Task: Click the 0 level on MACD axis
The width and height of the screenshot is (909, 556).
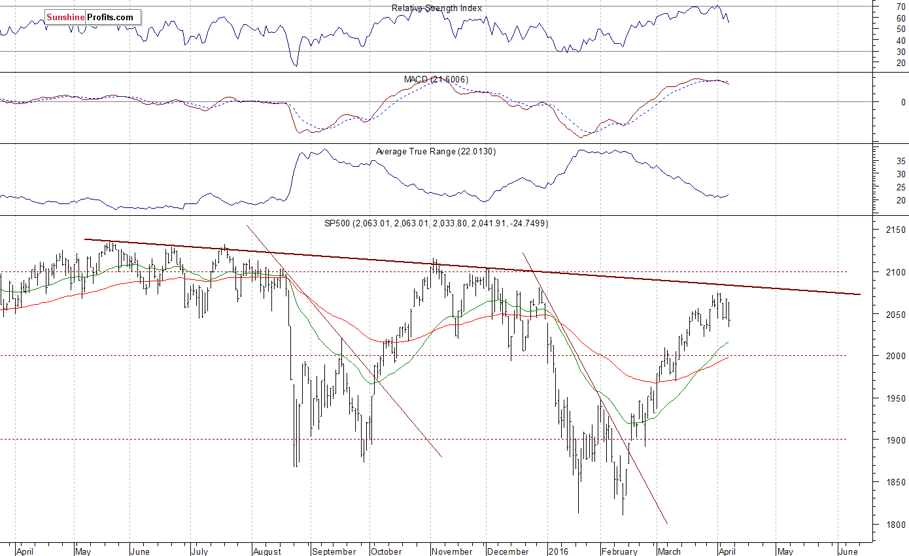Action: 903,102
